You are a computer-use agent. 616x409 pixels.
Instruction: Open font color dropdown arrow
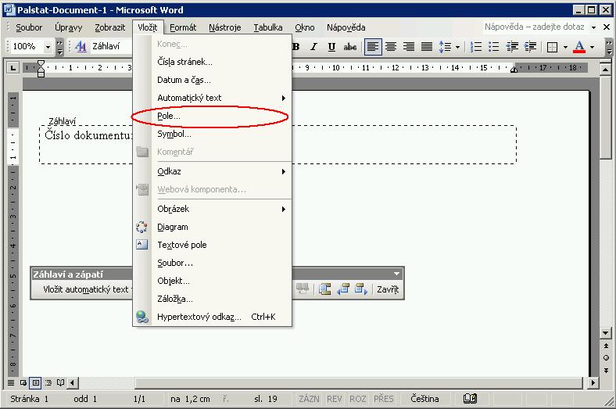[x=593, y=47]
